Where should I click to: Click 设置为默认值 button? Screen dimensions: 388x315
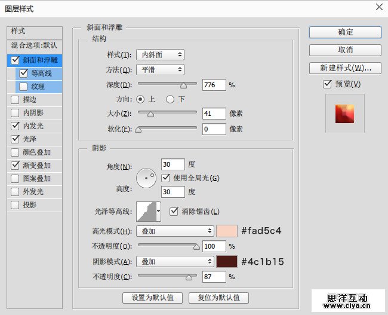coord(152,298)
